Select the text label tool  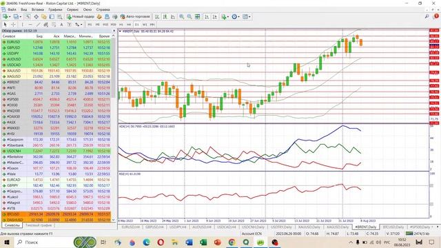[69, 25]
